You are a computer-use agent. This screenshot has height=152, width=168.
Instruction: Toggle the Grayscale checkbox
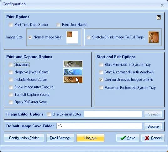click(11, 65)
